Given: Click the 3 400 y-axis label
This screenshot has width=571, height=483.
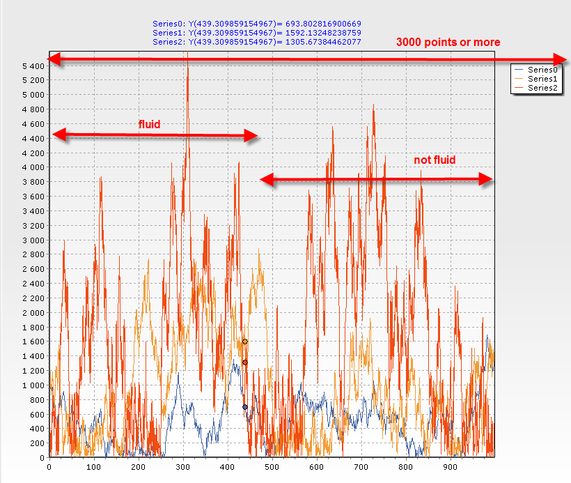Looking at the screenshot, I should click(33, 211).
